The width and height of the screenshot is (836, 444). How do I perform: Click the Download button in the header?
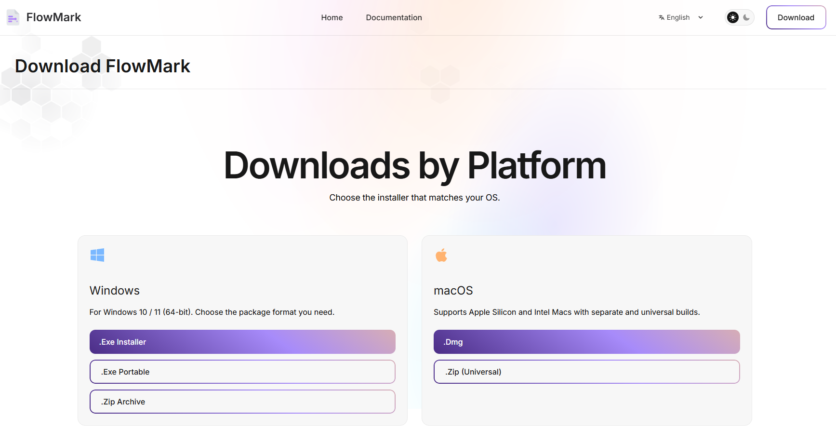click(x=796, y=17)
